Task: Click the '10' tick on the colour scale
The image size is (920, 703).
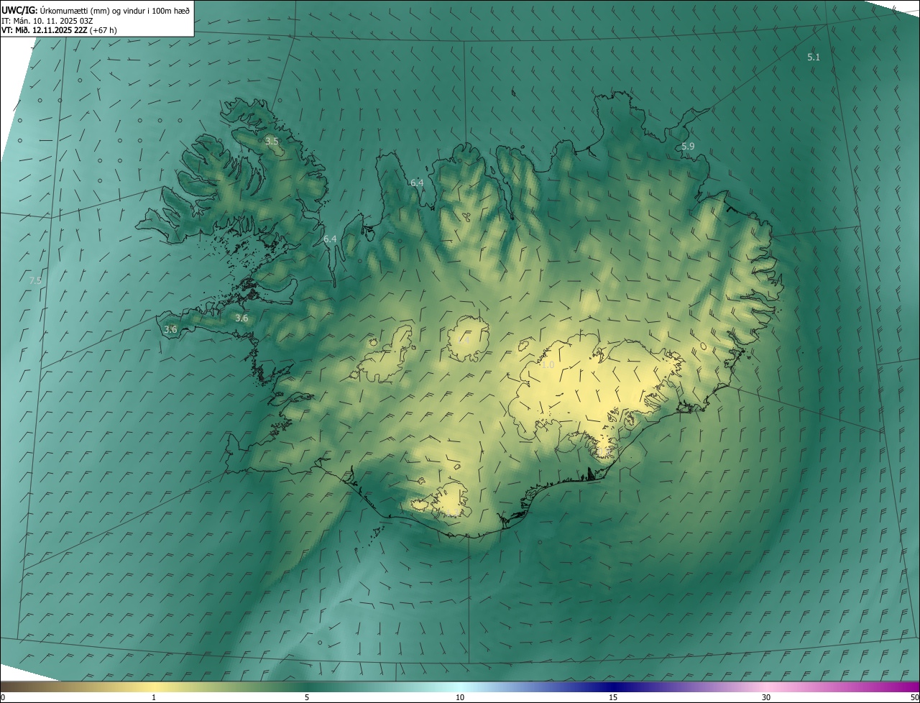Action: point(460,697)
